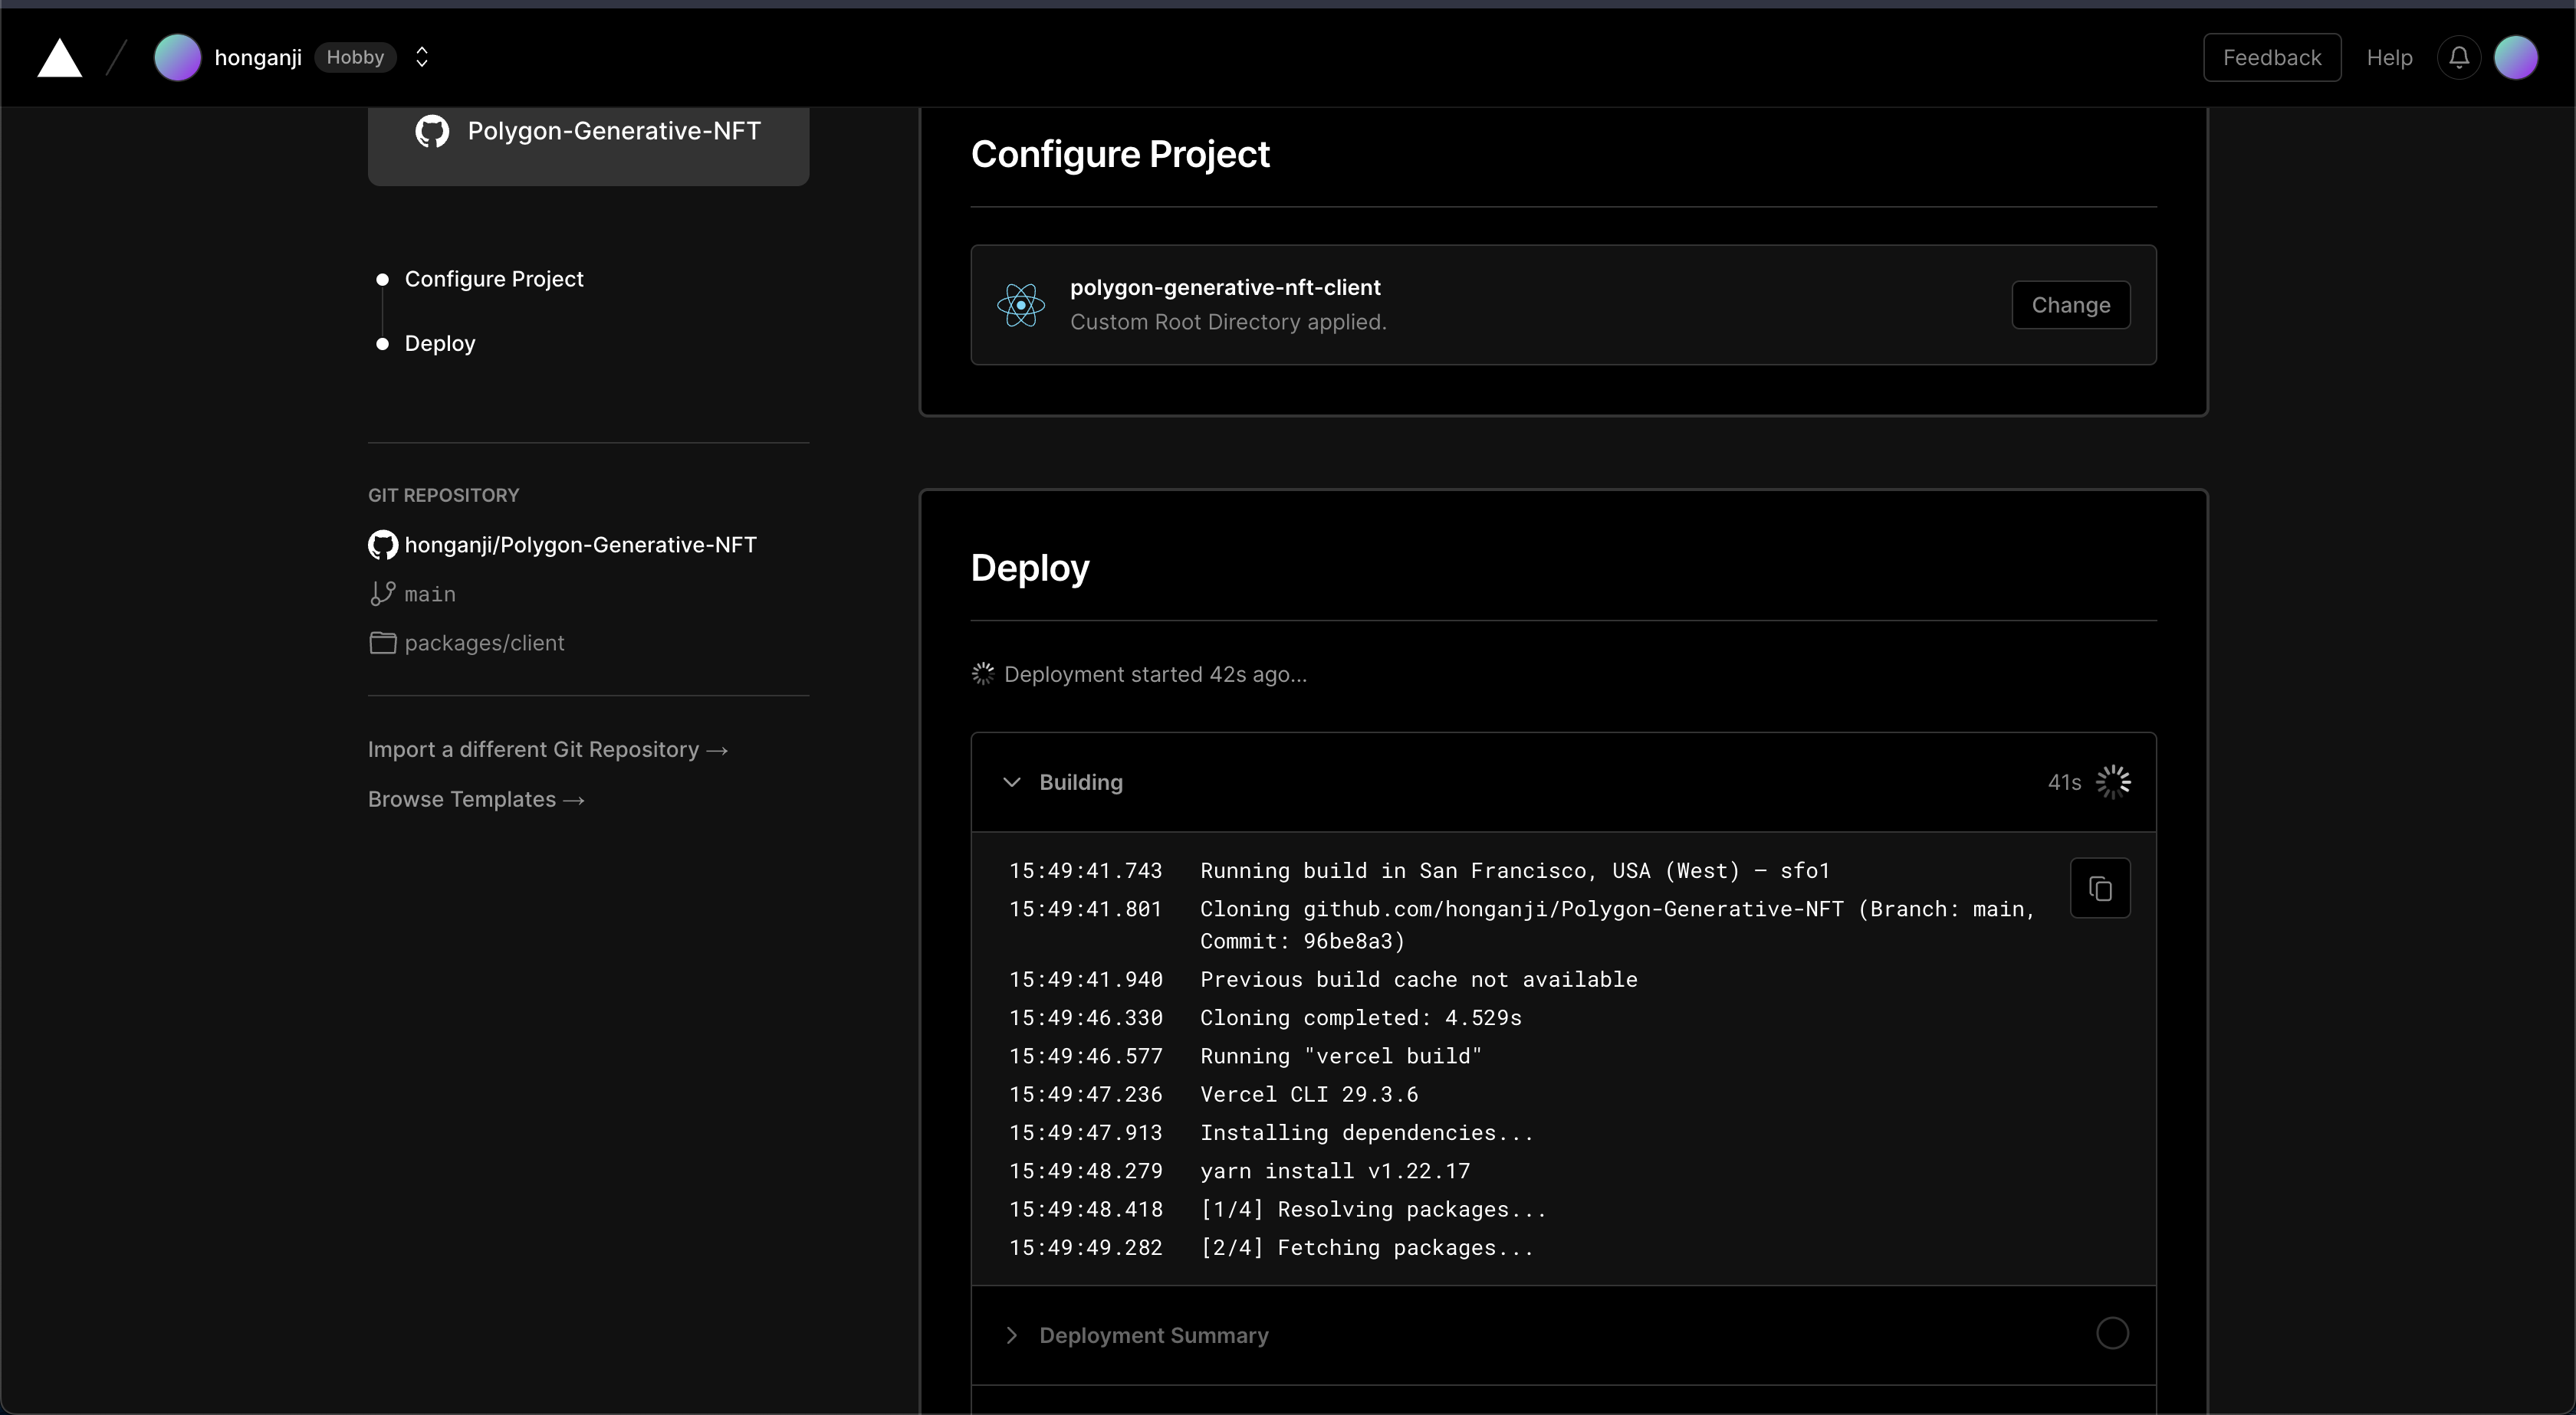2576x1415 pixels.
Task: Click the Custom Root Directory applied text
Action: (1228, 322)
